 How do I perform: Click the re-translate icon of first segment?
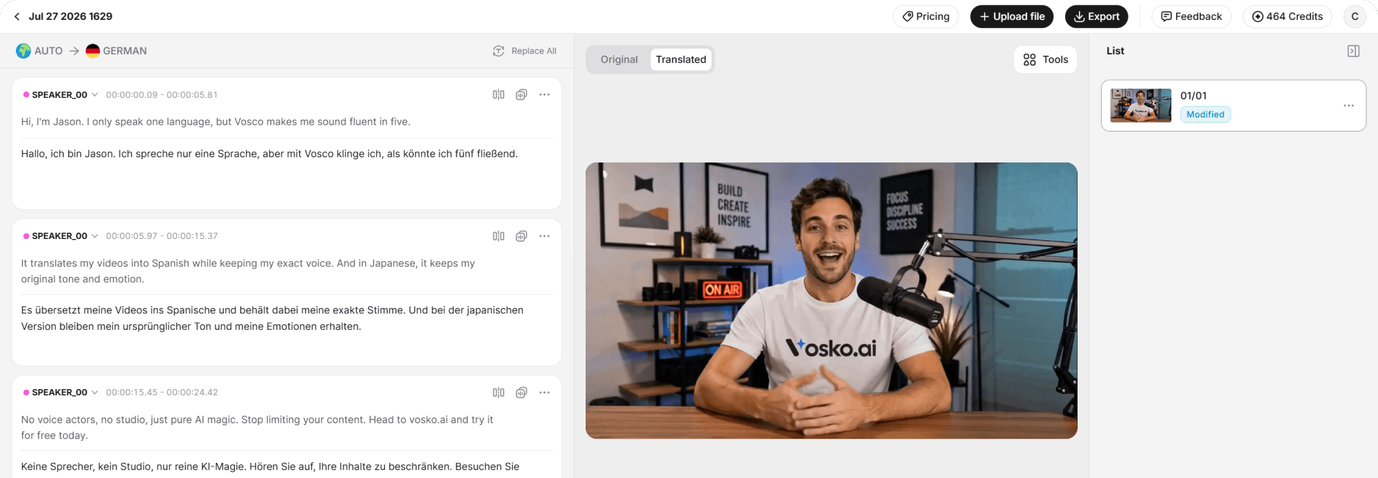click(x=522, y=95)
